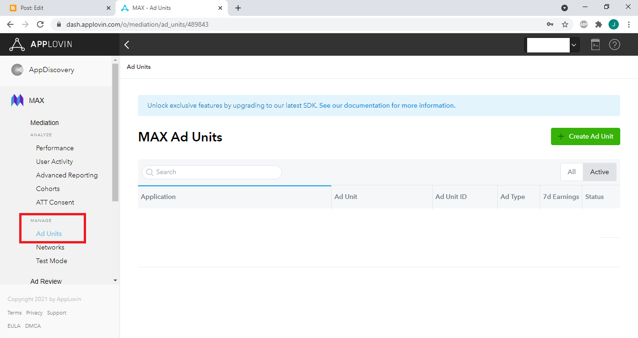The width and height of the screenshot is (638, 338).
Task: Show All ad units filter
Action: (572, 172)
